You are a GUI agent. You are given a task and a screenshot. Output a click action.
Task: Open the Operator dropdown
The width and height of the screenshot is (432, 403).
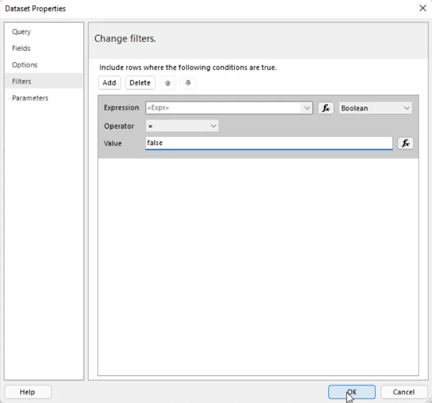click(182, 126)
